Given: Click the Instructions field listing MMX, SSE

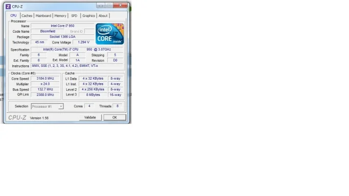Looking at the screenshot, I should click(x=77, y=66).
